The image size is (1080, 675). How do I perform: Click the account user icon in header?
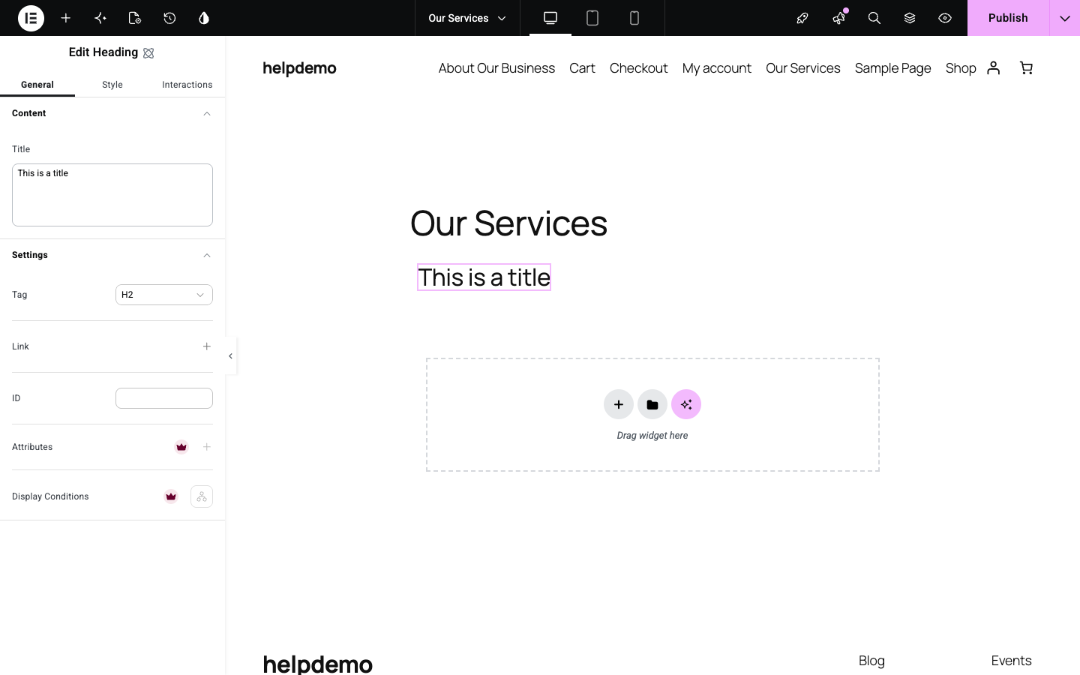[994, 68]
